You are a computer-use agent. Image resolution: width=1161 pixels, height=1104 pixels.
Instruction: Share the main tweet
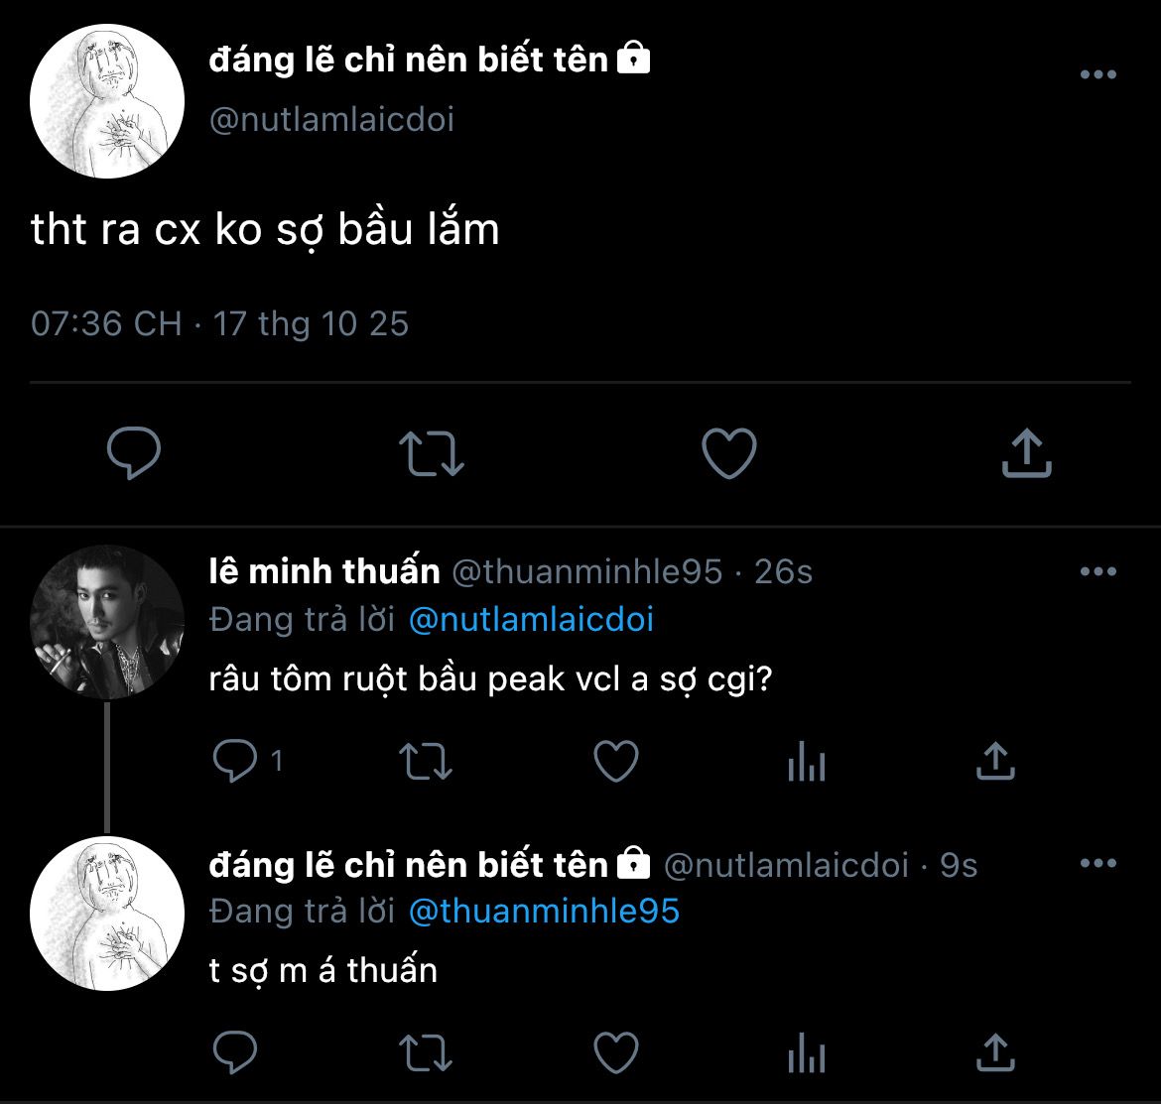pos(1026,453)
